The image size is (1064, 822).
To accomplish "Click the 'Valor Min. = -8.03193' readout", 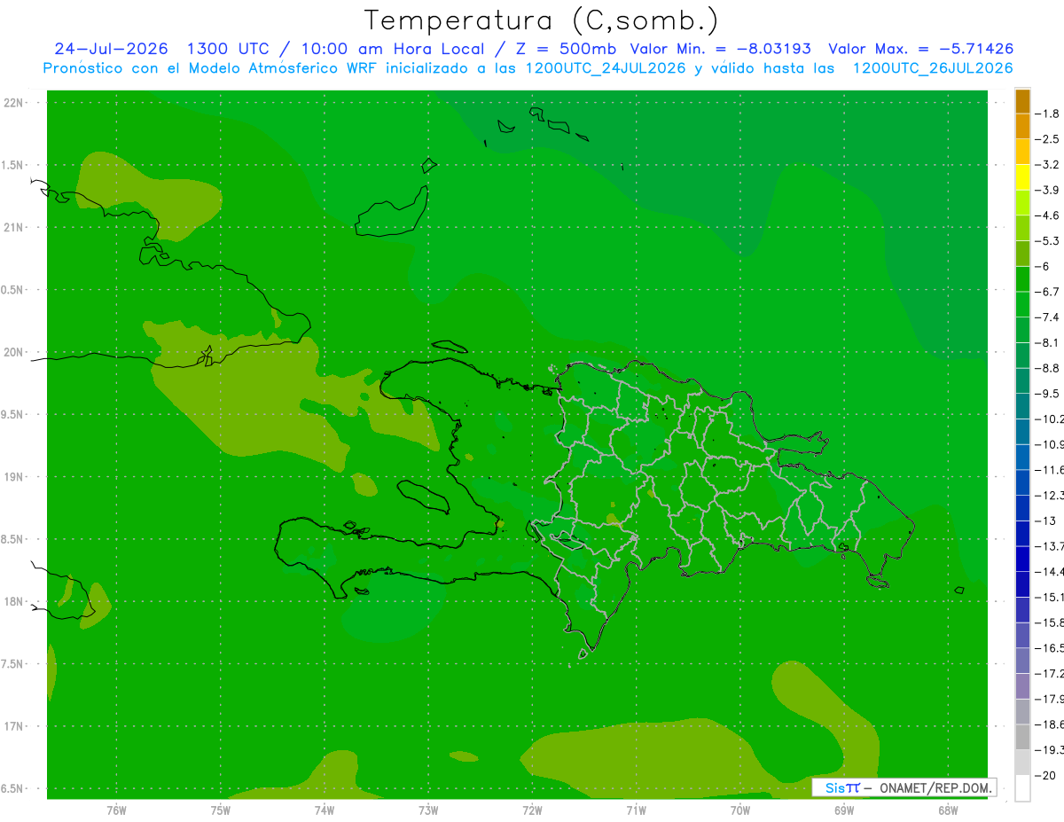I will (720, 49).
